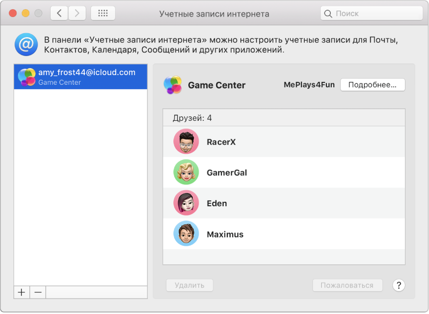The image size is (429, 314).
Task: Show all preferences via grid icon
Action: coord(103,13)
